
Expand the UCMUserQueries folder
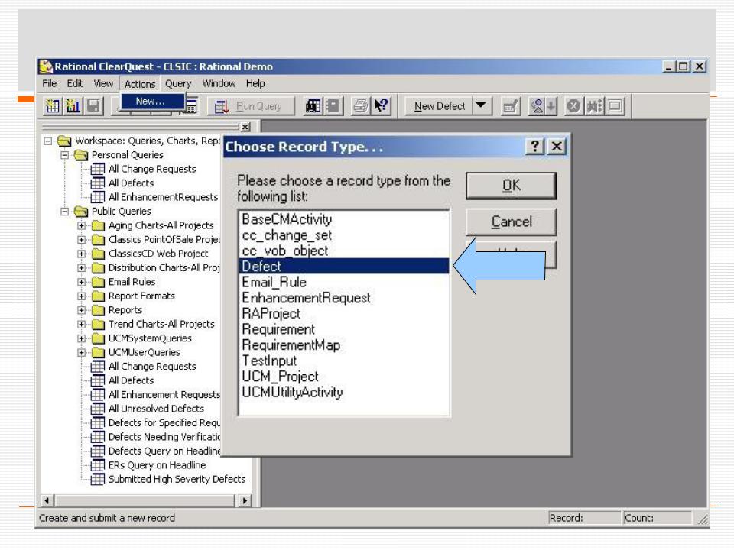point(82,353)
